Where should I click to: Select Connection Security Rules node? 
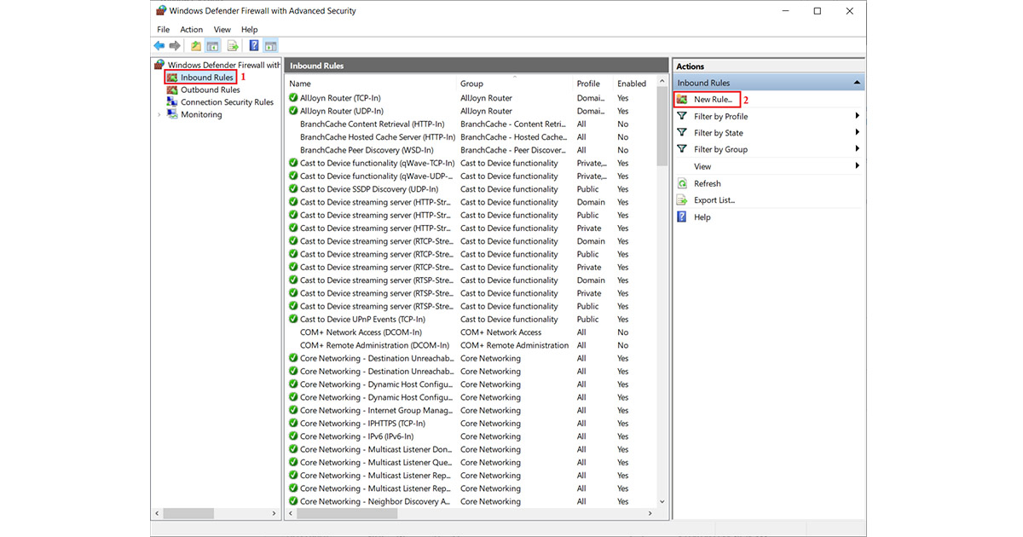(x=227, y=102)
